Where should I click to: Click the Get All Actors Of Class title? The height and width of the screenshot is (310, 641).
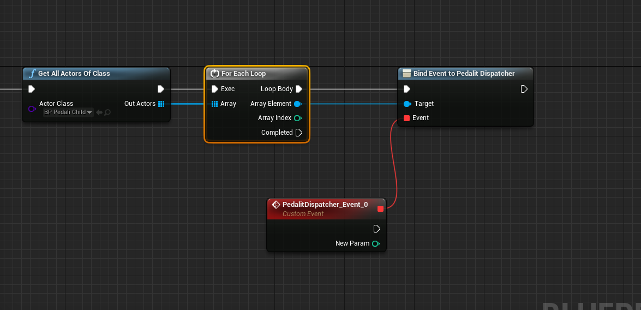[x=74, y=74]
